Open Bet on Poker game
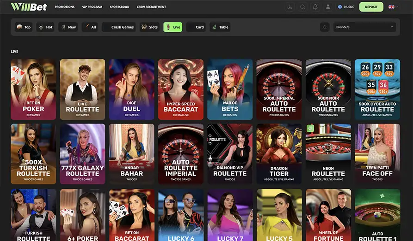The height and width of the screenshot is (241, 413). (33, 89)
